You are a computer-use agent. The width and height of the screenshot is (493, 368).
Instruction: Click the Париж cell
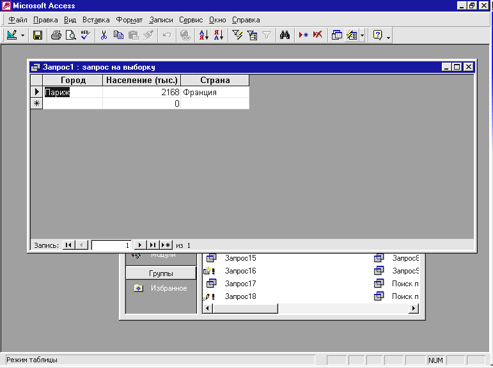point(73,92)
